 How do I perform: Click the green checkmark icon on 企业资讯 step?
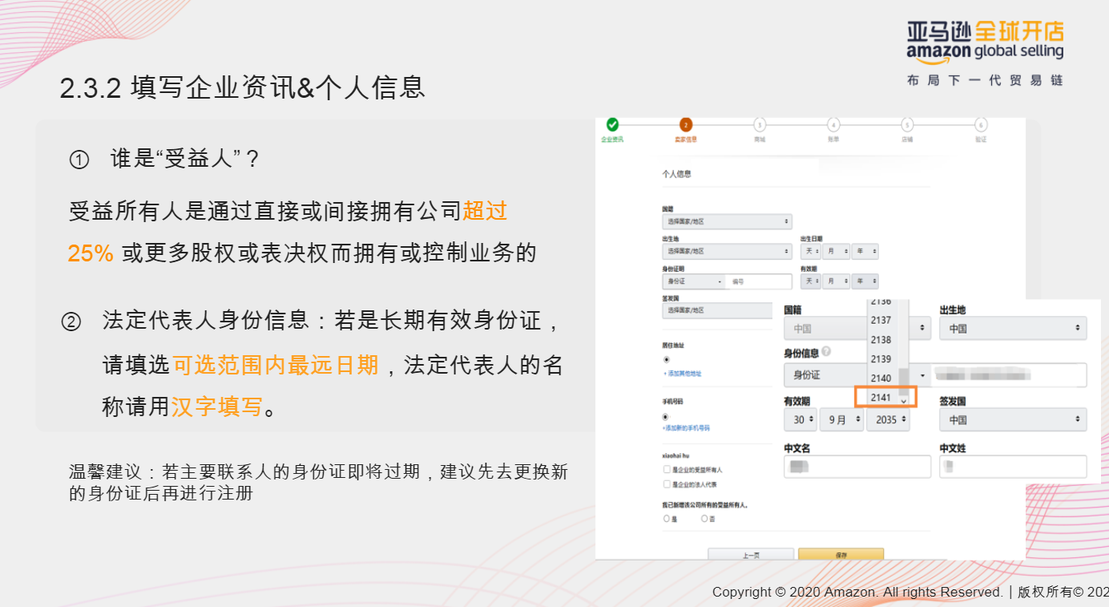611,124
